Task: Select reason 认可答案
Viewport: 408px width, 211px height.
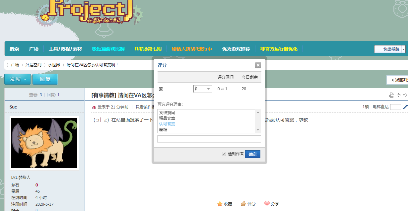Action: (167, 124)
